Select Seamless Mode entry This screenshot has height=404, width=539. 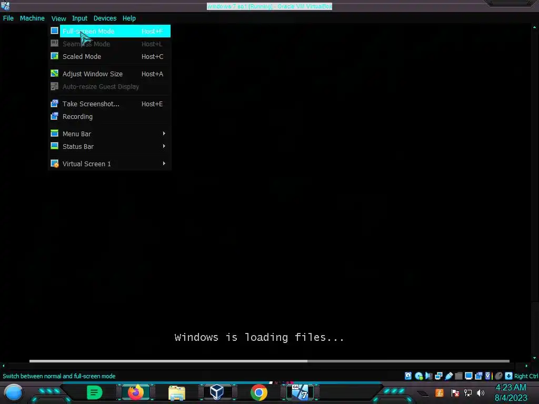(x=110, y=44)
